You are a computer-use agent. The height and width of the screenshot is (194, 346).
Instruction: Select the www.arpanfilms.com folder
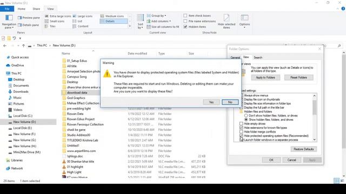coord(81,151)
